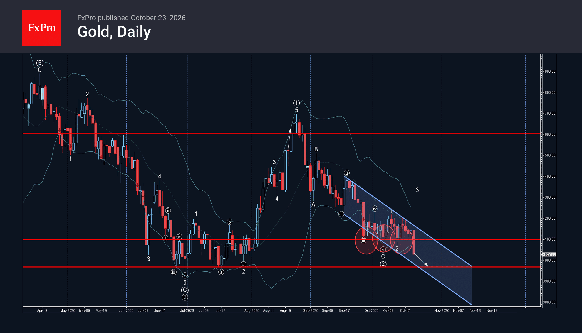Click the projected wave 3 label right of channel
This screenshot has height=333, width=582.
click(417, 190)
